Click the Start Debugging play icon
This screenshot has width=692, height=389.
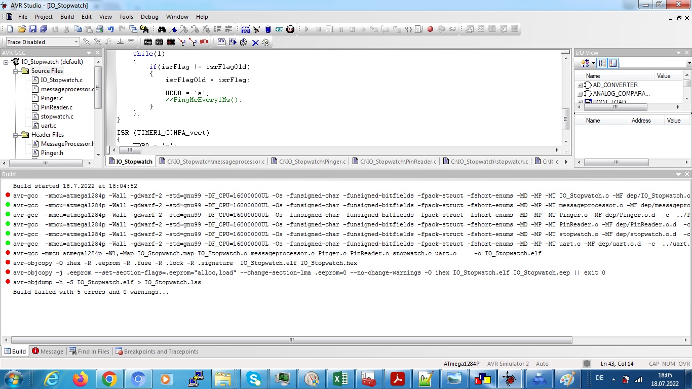(x=307, y=29)
